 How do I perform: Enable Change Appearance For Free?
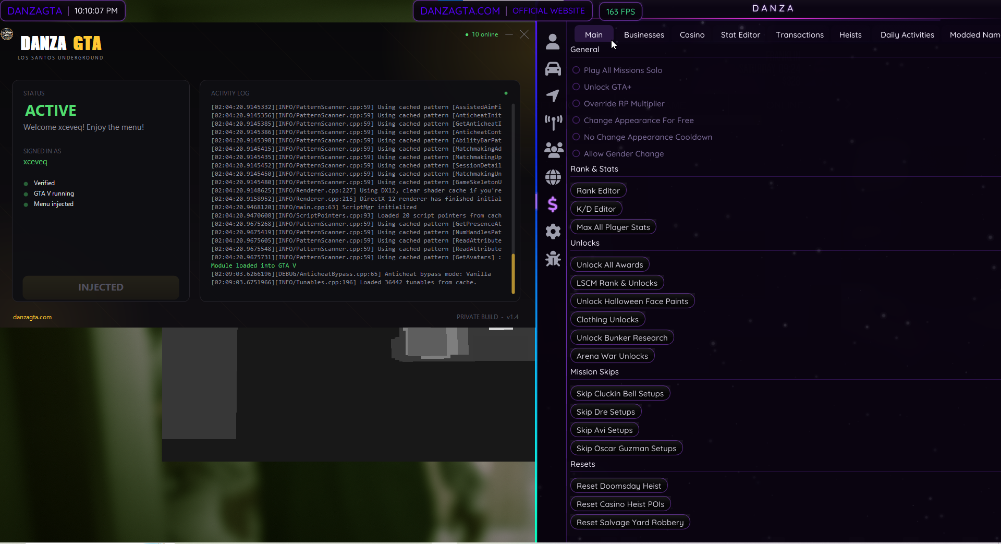click(x=633, y=120)
